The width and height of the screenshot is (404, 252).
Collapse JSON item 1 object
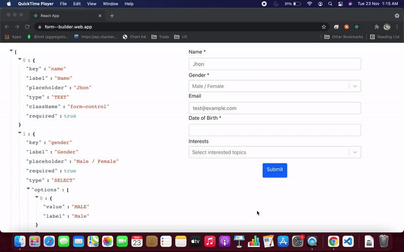coord(20,133)
